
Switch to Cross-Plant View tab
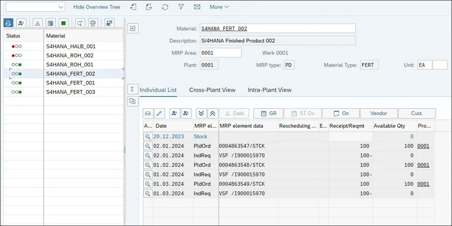pyautogui.click(x=212, y=90)
